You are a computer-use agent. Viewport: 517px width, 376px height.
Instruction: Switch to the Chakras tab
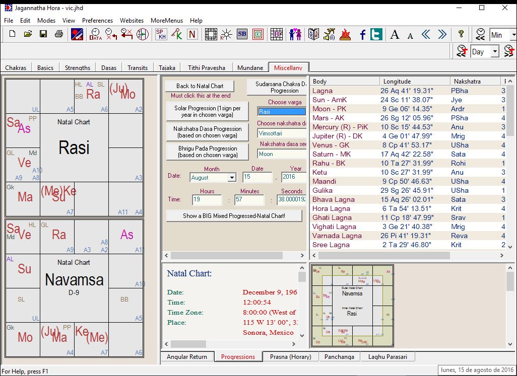[x=16, y=67]
